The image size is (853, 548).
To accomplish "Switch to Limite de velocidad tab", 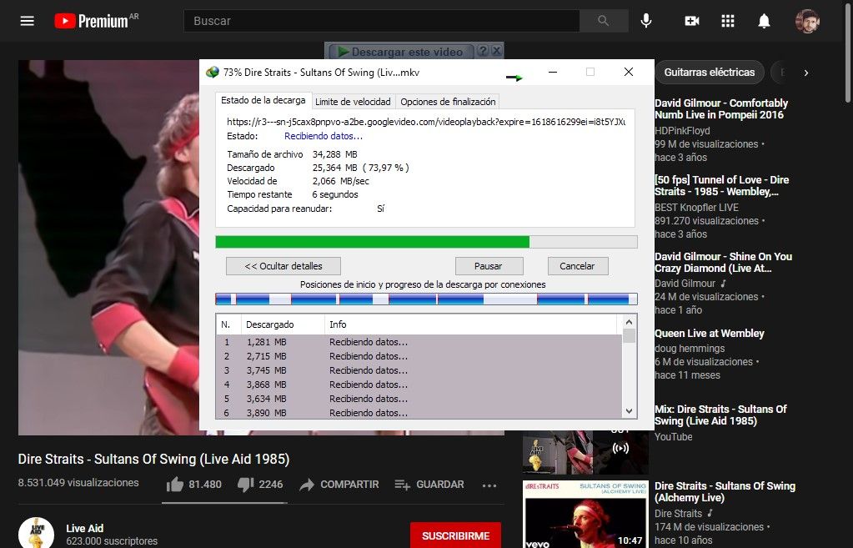I will pos(353,102).
